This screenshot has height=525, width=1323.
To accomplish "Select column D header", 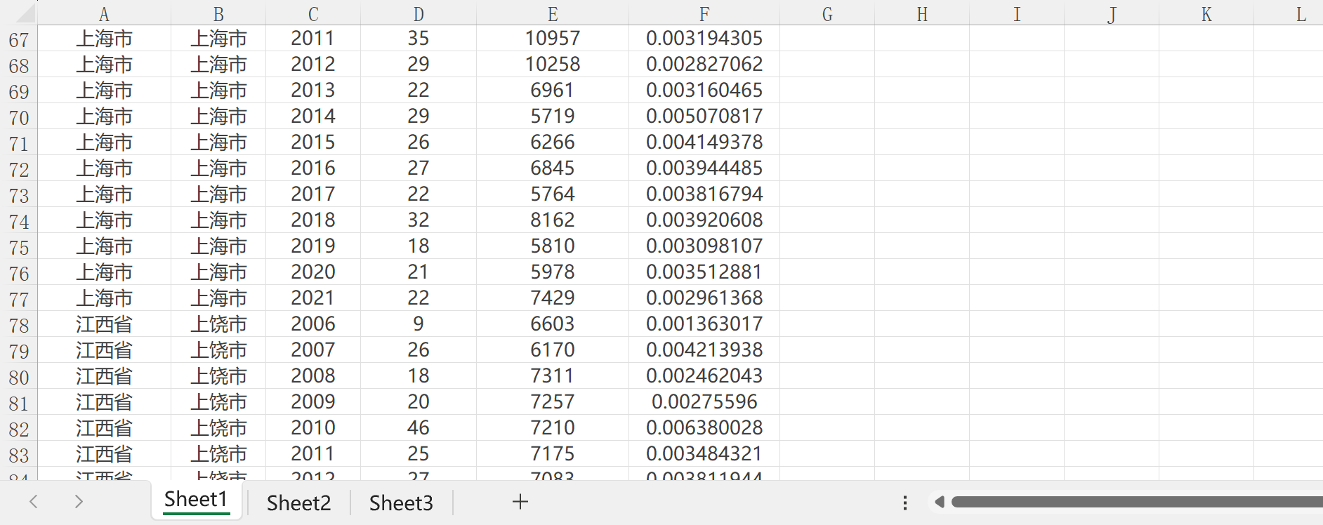I will click(x=419, y=14).
